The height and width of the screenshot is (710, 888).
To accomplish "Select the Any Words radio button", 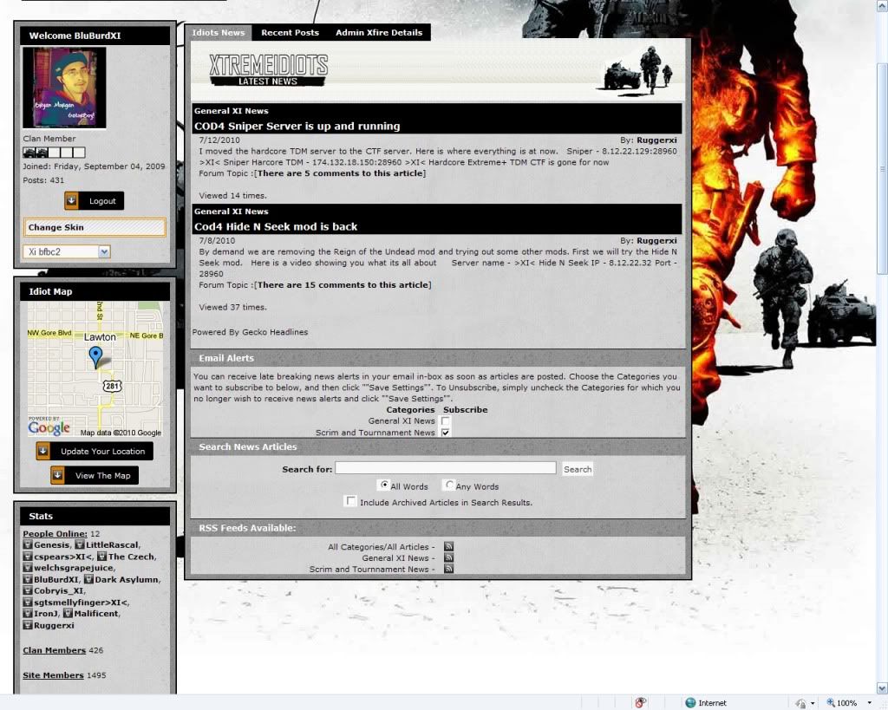I will tap(448, 485).
